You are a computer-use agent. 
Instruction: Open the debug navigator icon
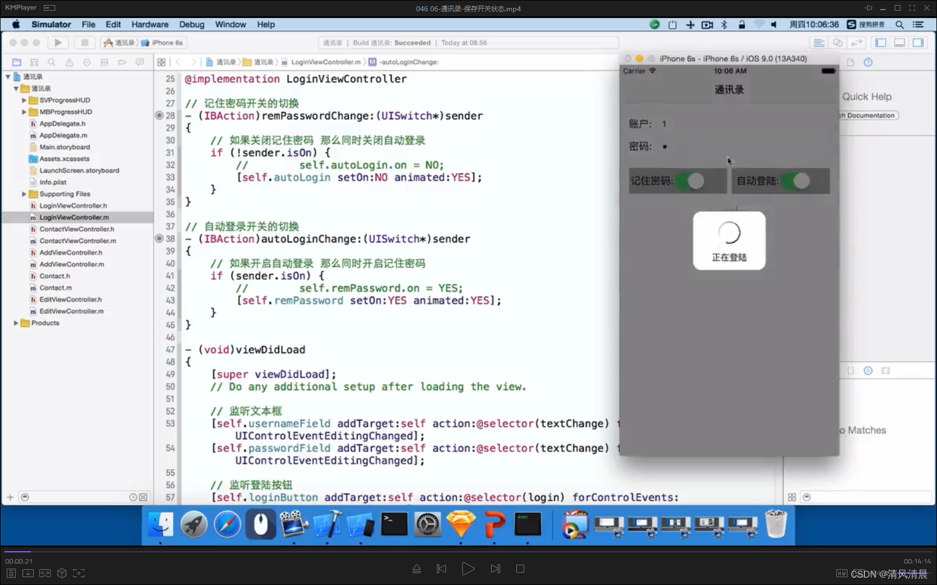[104, 62]
